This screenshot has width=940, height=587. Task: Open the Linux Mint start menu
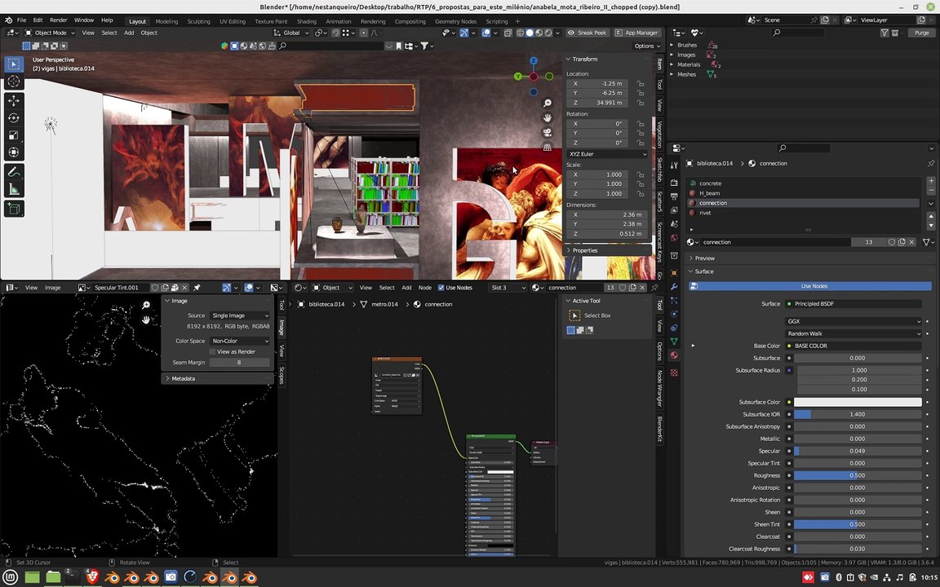click(x=11, y=577)
